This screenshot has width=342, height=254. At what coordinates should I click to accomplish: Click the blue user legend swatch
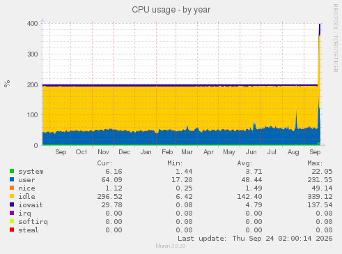pos(12,179)
